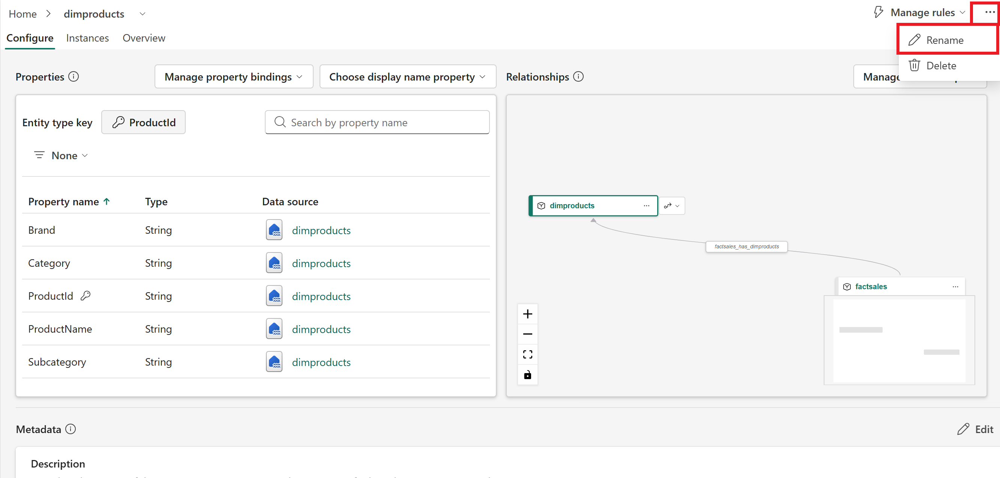1000x478 pixels.
Task: Click the Type cell String for Brand
Action: pyautogui.click(x=158, y=230)
